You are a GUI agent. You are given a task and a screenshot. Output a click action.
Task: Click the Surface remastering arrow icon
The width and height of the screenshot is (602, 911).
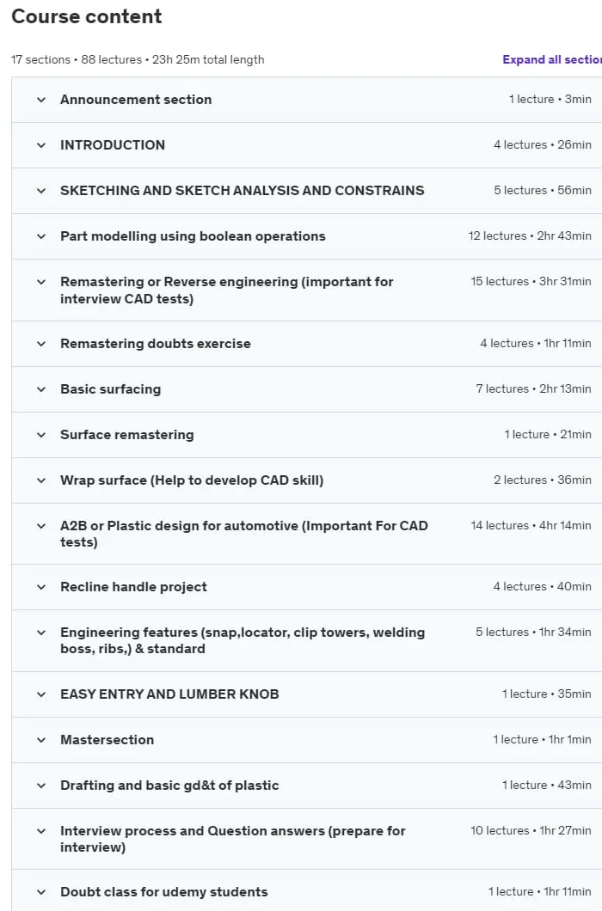(x=41, y=435)
